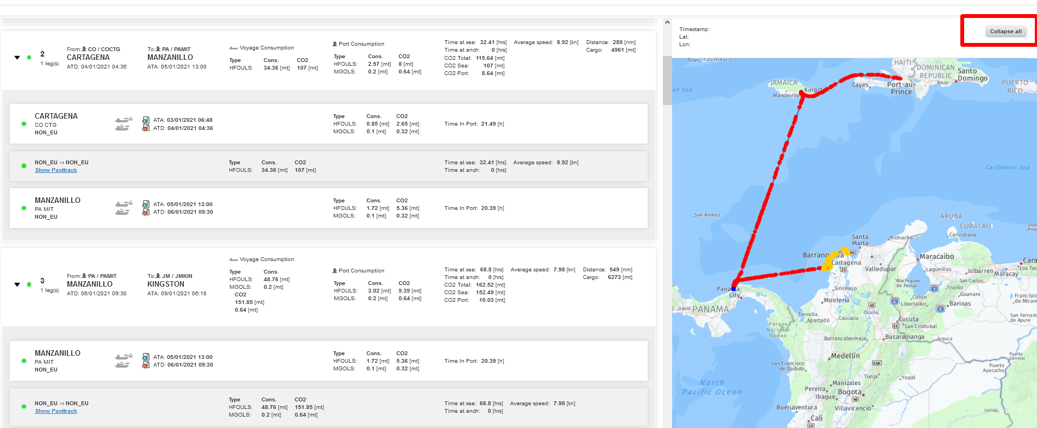Click the green status dot in Cartagena port row
This screenshot has width=1037, height=428.
(24, 124)
